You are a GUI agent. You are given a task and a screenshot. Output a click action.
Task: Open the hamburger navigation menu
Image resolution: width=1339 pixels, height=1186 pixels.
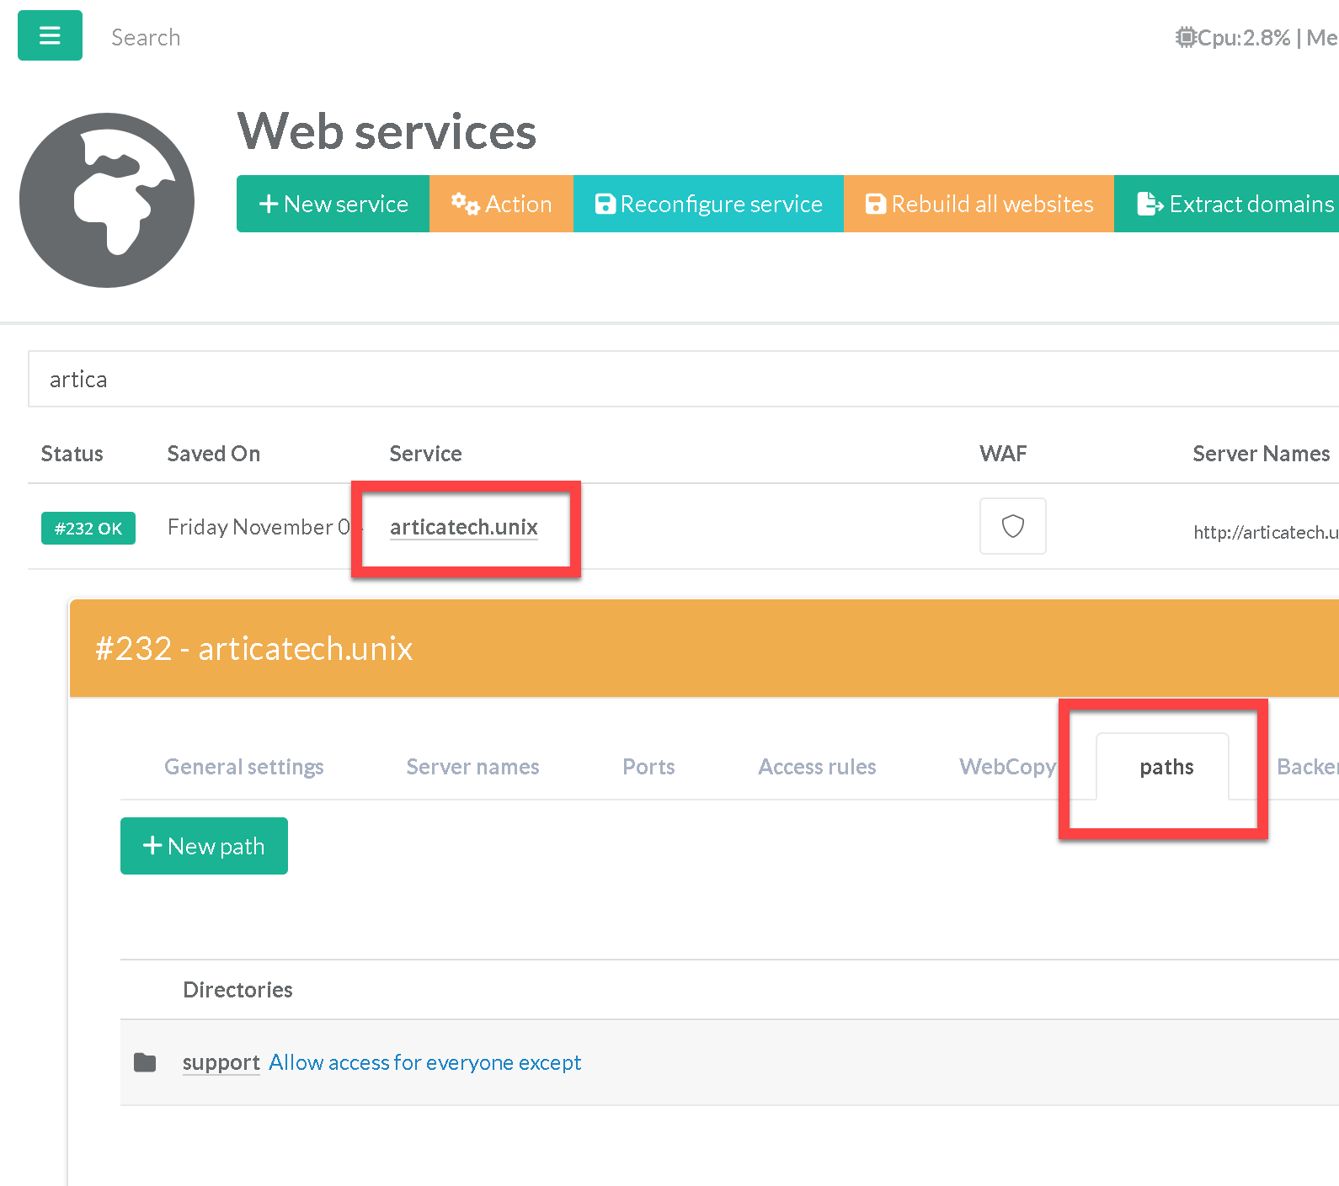coord(50,35)
